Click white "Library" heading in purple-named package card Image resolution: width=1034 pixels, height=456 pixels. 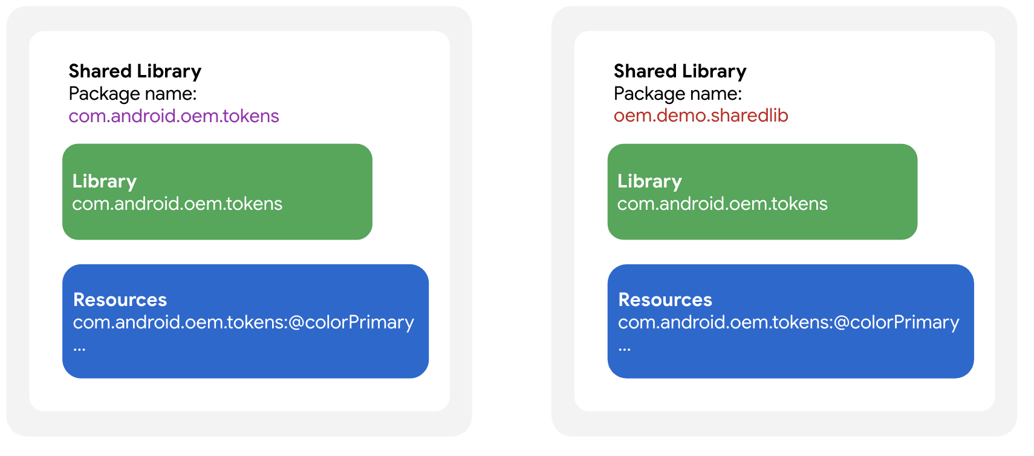(x=105, y=181)
